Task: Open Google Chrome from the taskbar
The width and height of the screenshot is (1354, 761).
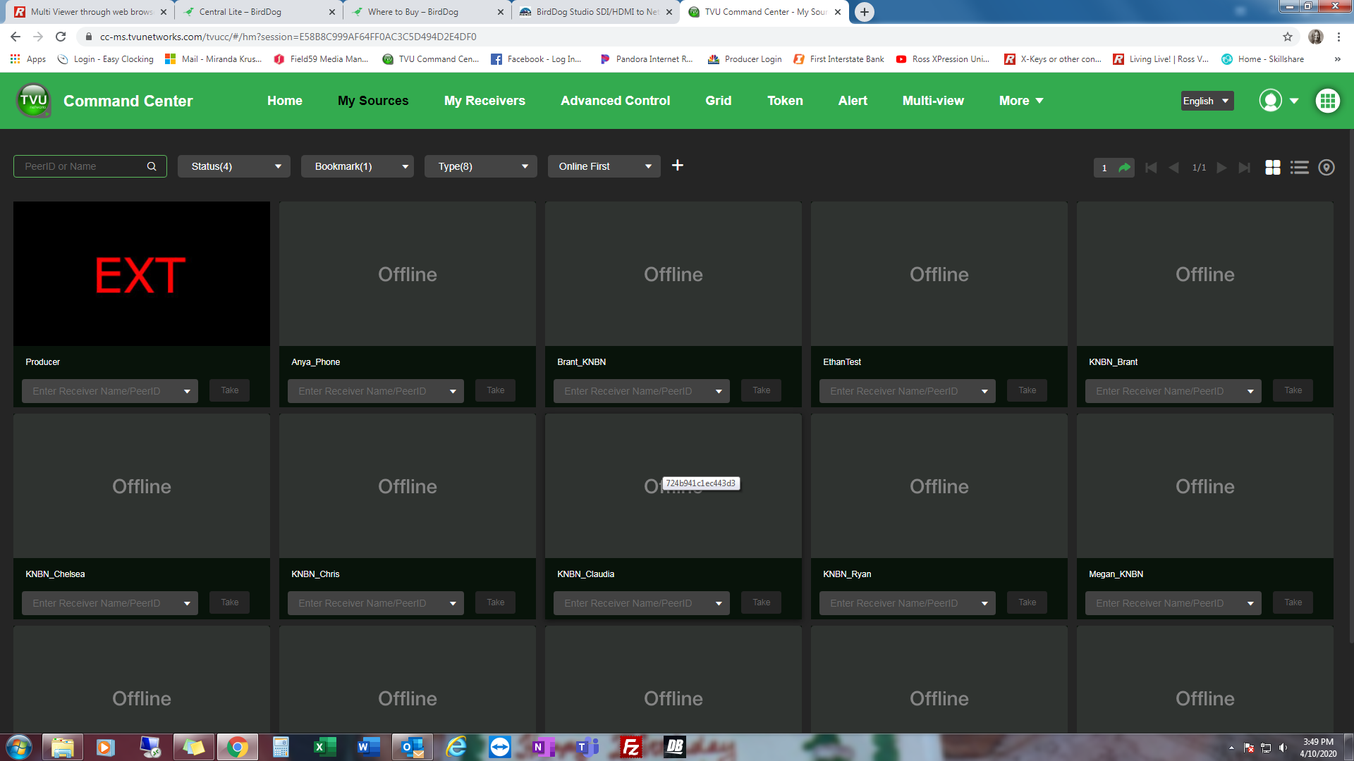Action: pyautogui.click(x=237, y=747)
